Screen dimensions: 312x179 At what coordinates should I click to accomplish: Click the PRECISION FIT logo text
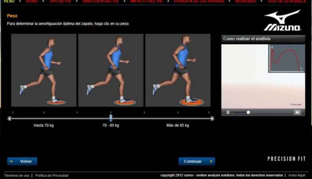pyautogui.click(x=287, y=159)
